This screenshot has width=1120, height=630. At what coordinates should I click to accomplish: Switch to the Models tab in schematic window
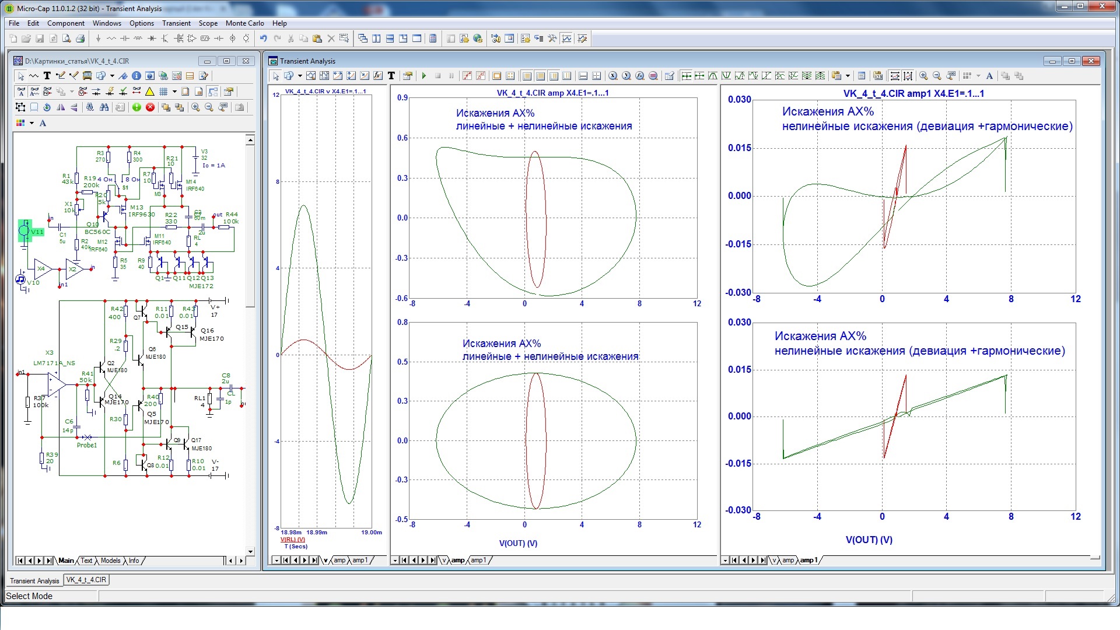coord(110,561)
